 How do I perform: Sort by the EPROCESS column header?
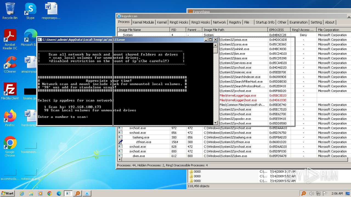tap(279, 30)
